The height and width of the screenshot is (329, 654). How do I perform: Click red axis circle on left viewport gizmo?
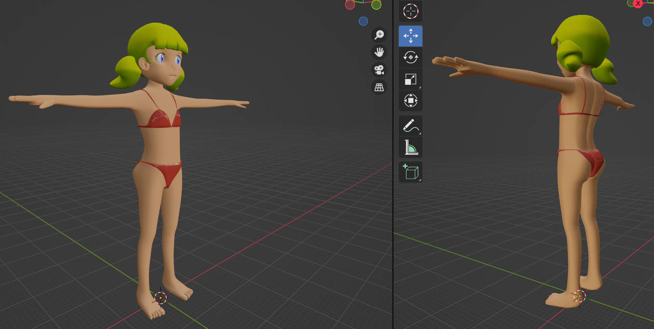(x=350, y=5)
